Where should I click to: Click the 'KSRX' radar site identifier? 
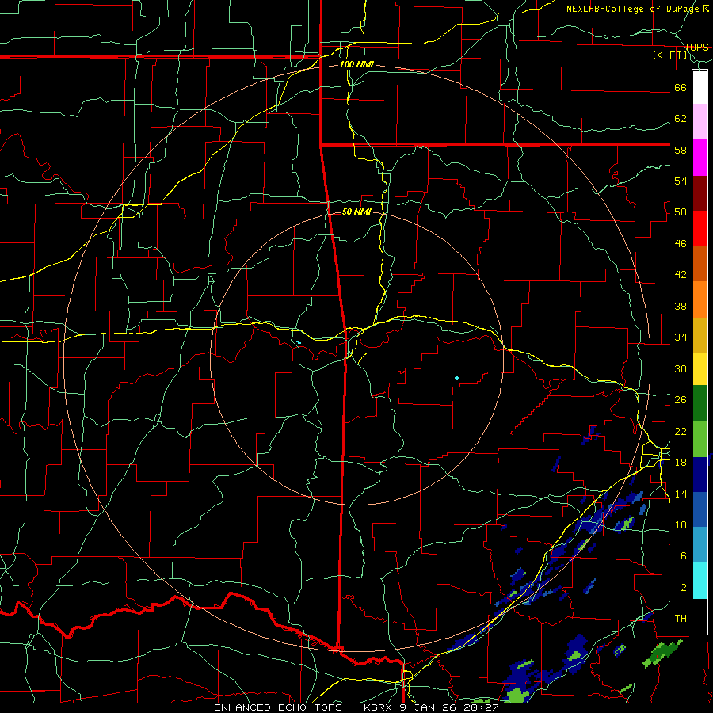pos(379,707)
